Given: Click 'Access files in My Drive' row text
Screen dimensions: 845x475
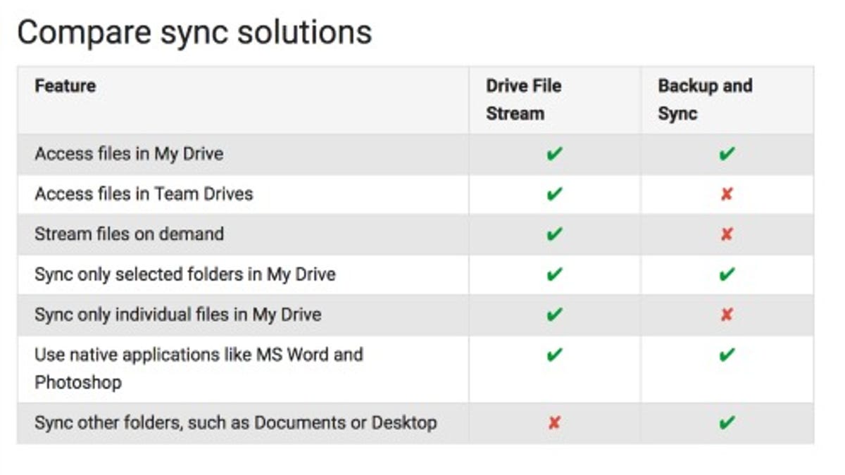Looking at the screenshot, I should [x=129, y=153].
